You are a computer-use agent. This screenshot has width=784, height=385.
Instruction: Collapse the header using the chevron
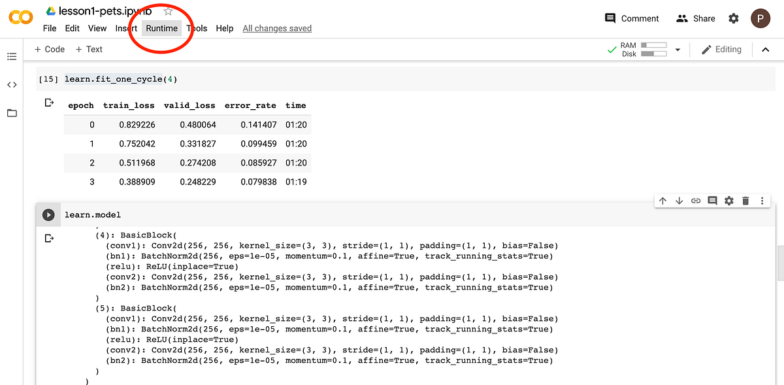[x=766, y=49]
